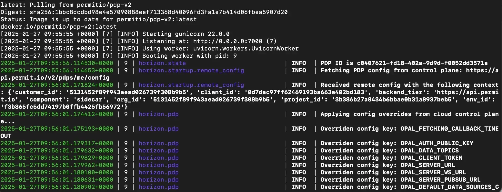Select the docker.io/permitio/pdp-v2:latest line

coord(58,27)
